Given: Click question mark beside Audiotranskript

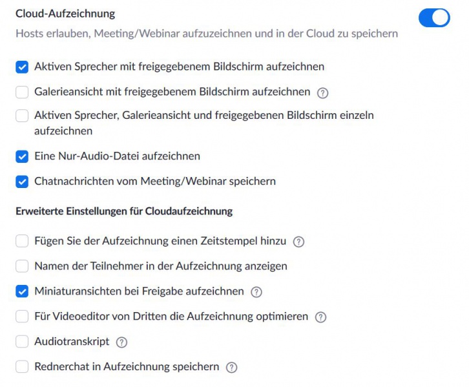Looking at the screenshot, I should pos(121,342).
